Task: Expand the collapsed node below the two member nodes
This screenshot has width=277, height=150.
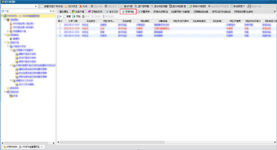Action: pos(8,31)
